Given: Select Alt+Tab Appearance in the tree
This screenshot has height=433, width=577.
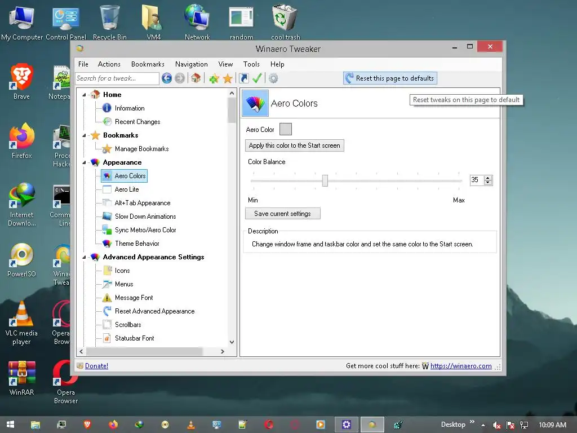Looking at the screenshot, I should tap(143, 203).
